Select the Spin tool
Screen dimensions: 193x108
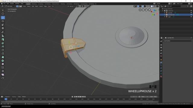click(3, 61)
